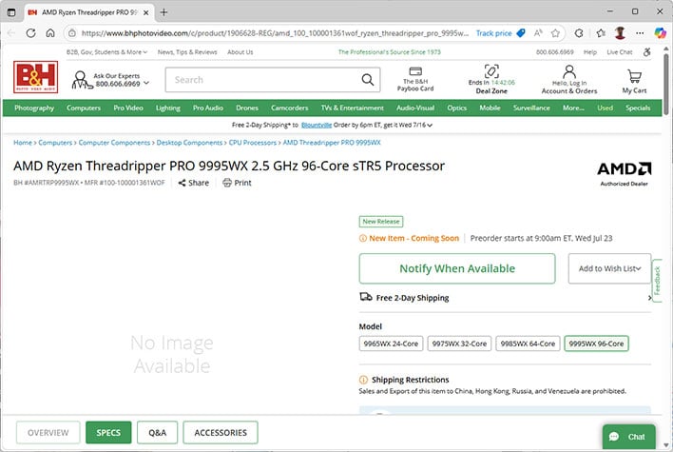Screen dimensions: 673x452
Task: Click the Live Chat link
Action: click(620, 52)
